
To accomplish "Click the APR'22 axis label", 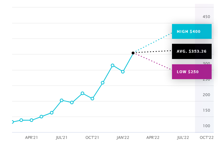I will click(153, 137).
